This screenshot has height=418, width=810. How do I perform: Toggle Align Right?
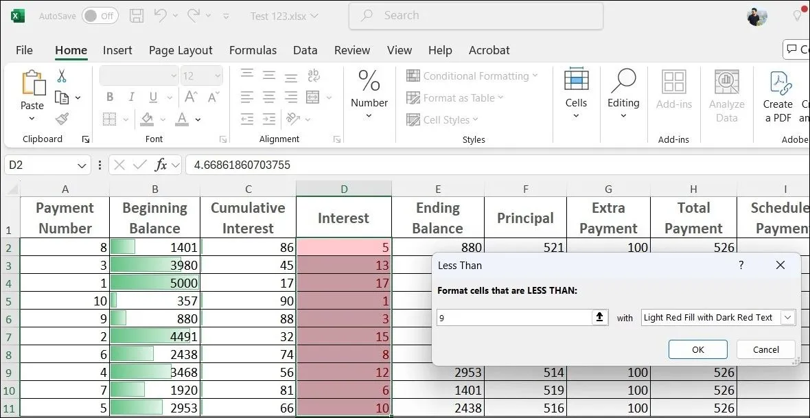tap(291, 97)
